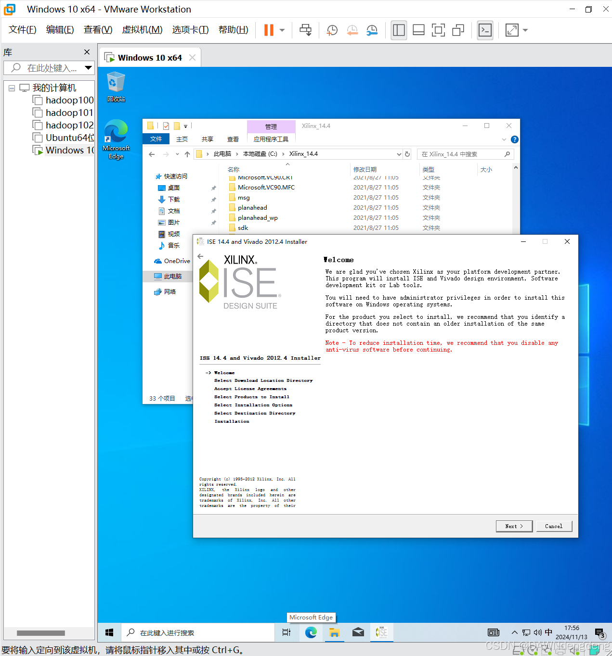Open the 应用程序工具 ribbon tab

coord(271,139)
